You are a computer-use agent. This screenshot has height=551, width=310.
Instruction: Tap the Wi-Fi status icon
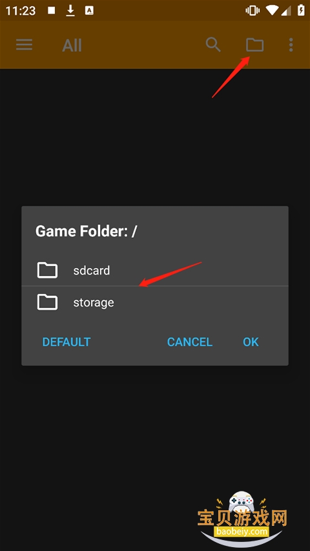272,10
